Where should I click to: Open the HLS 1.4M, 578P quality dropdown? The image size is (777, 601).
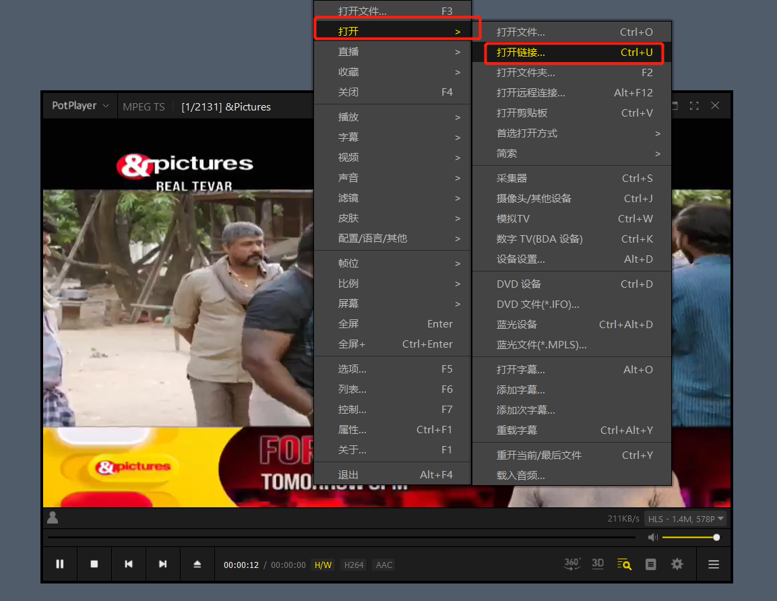(x=685, y=518)
